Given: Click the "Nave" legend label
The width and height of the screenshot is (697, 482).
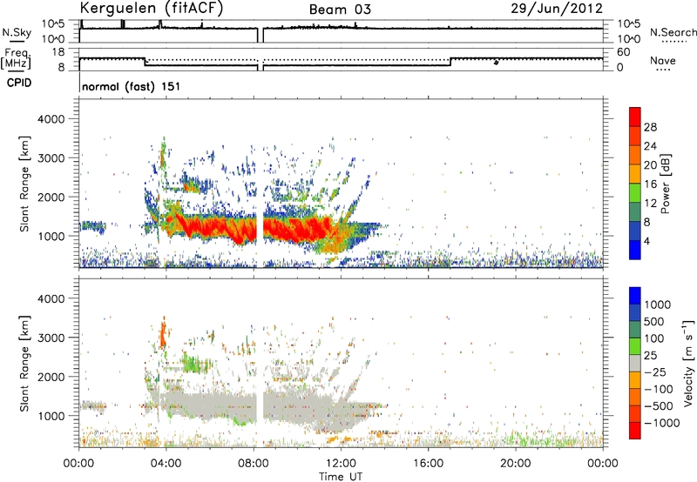Looking at the screenshot, I should point(663,61).
